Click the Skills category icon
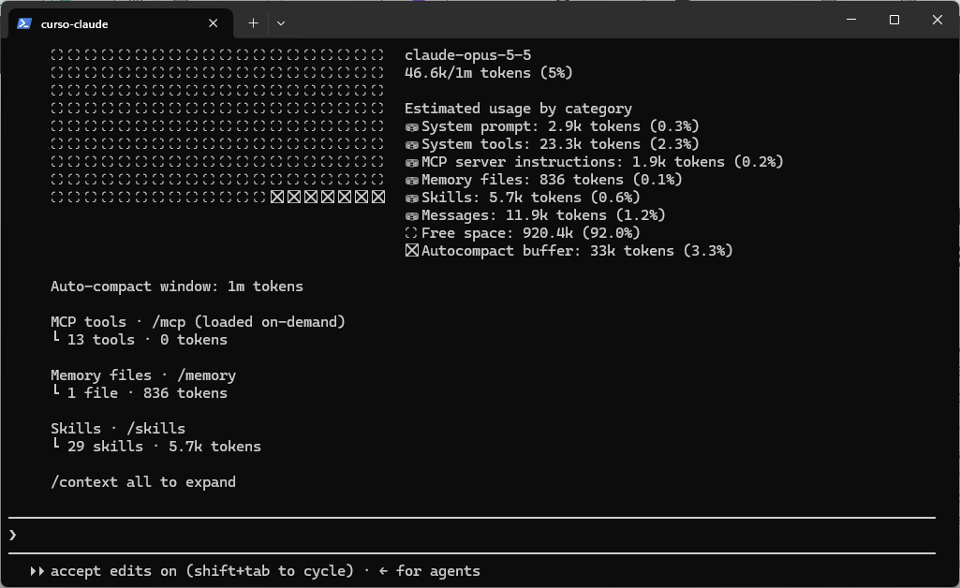 coord(411,198)
